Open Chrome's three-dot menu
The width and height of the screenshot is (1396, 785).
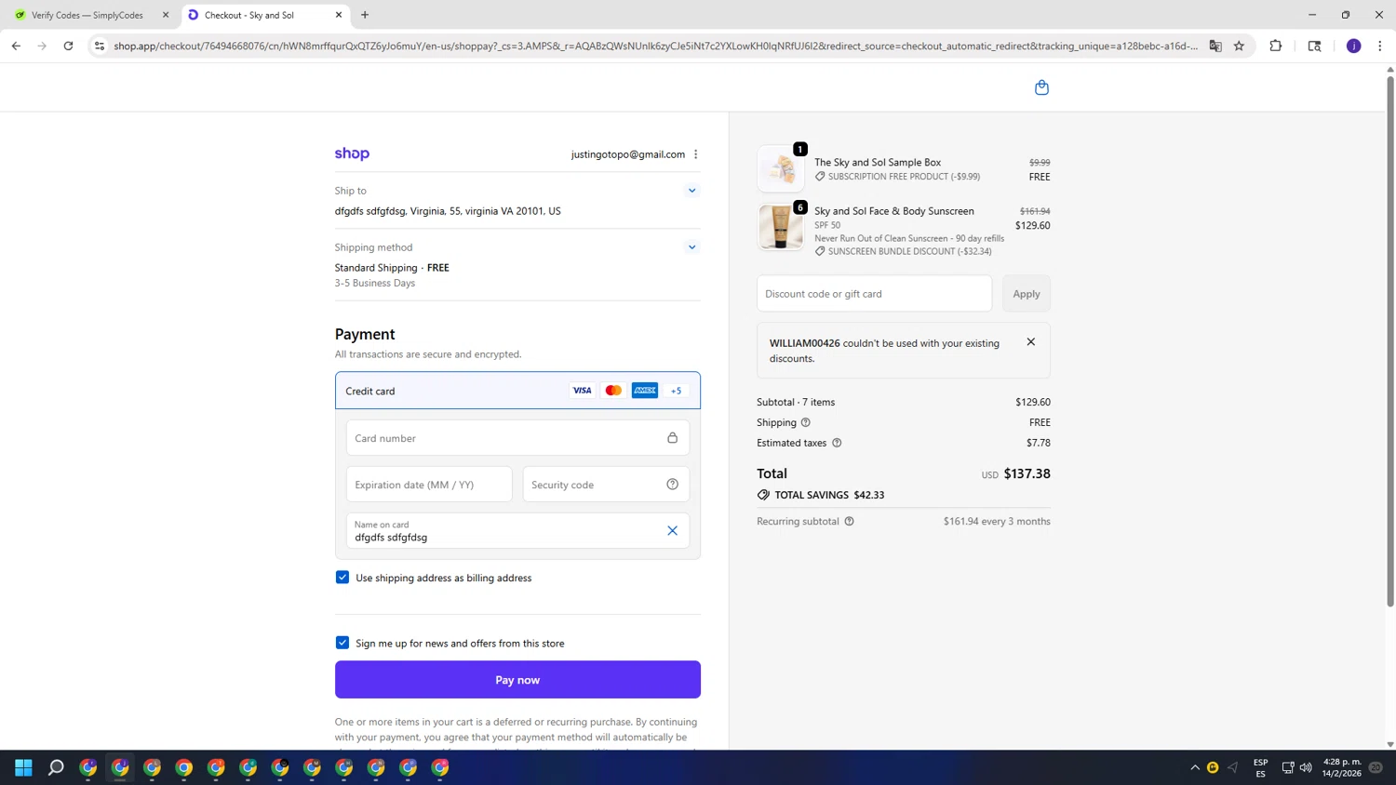click(x=1379, y=46)
